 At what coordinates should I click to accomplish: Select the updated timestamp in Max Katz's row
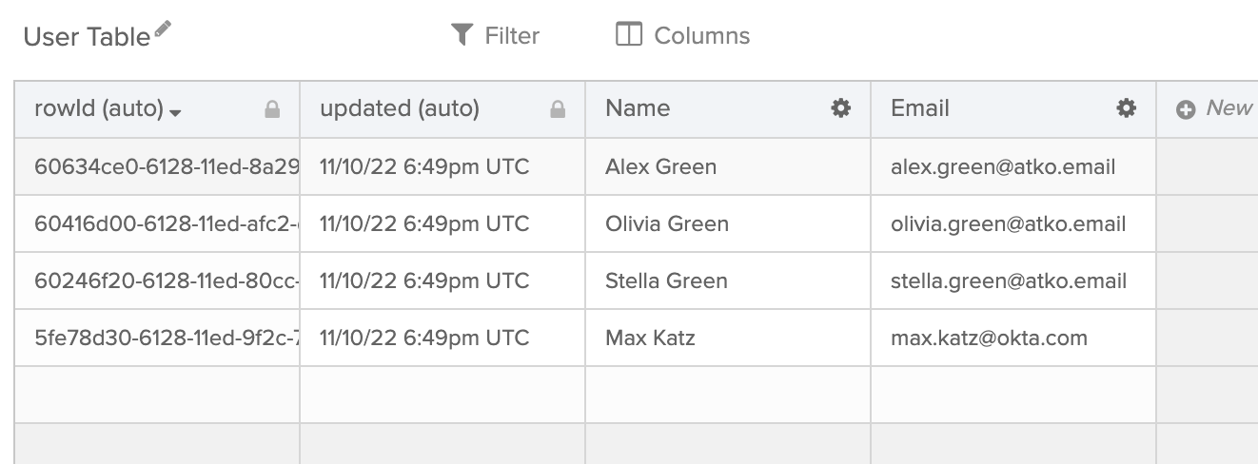[442, 338]
